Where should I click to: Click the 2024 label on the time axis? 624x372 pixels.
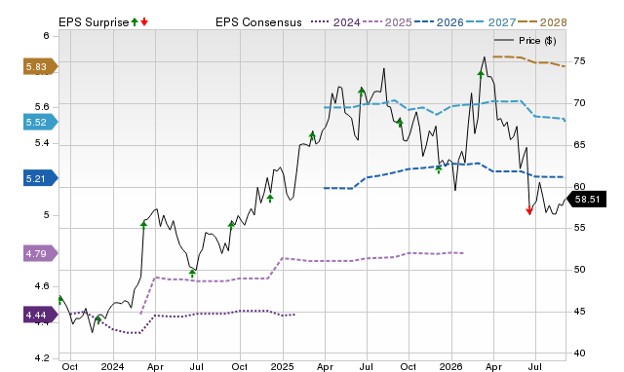coord(113,366)
